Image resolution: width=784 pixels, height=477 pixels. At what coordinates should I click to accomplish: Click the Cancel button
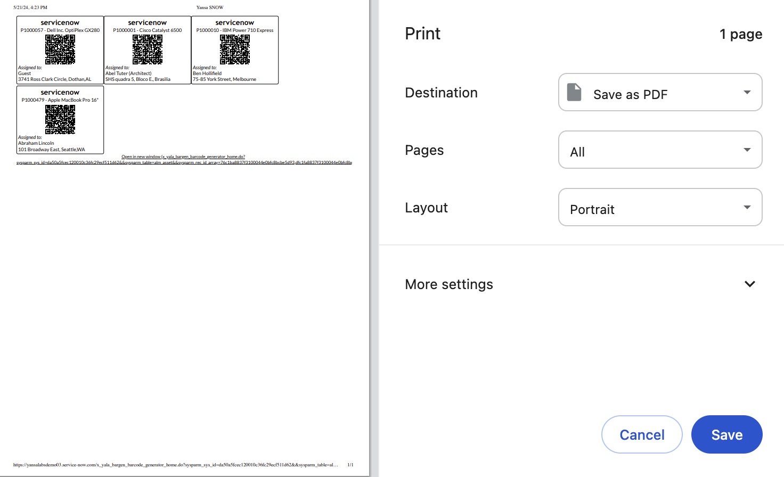[642, 434]
